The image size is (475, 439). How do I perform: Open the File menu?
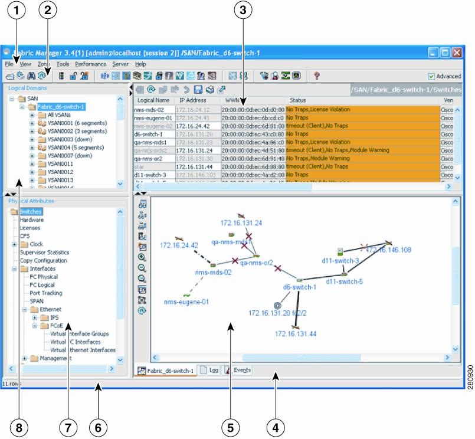coord(9,64)
